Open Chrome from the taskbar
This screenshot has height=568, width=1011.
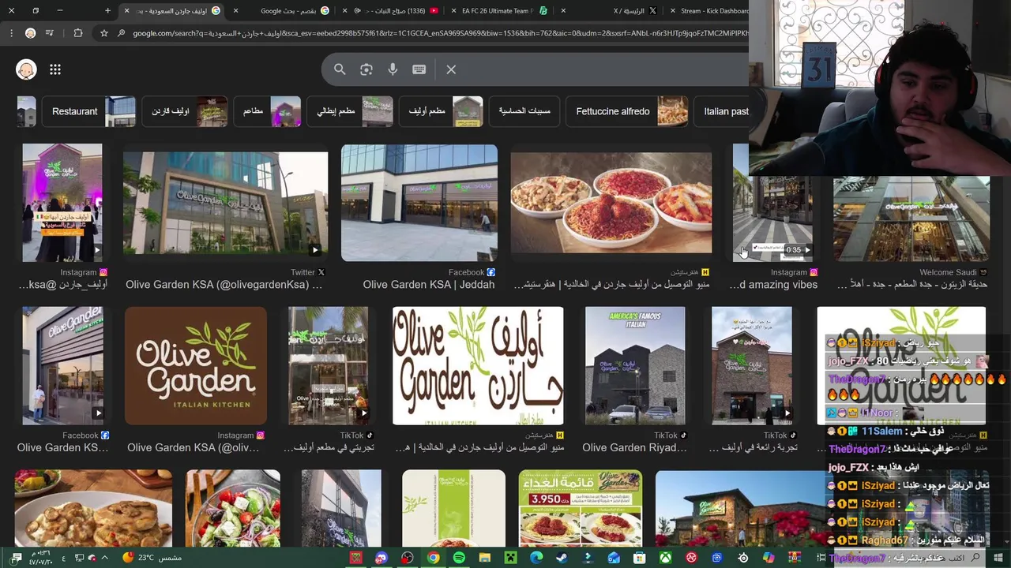click(434, 558)
